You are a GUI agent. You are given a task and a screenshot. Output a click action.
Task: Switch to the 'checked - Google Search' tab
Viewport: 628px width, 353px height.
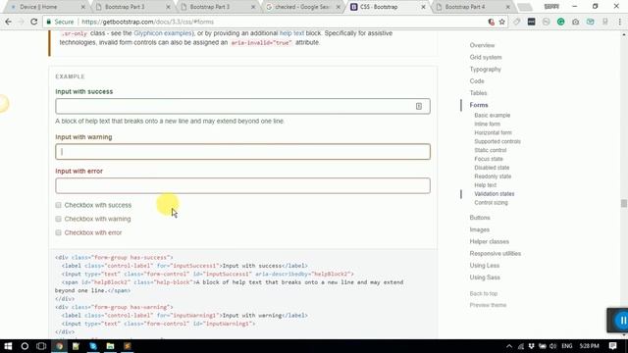point(302,7)
